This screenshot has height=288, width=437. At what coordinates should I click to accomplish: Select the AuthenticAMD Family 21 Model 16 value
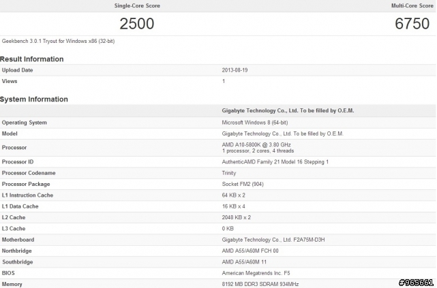[x=275, y=162]
